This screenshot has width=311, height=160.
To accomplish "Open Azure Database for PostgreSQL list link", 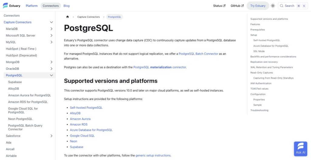I will click(x=91, y=130).
